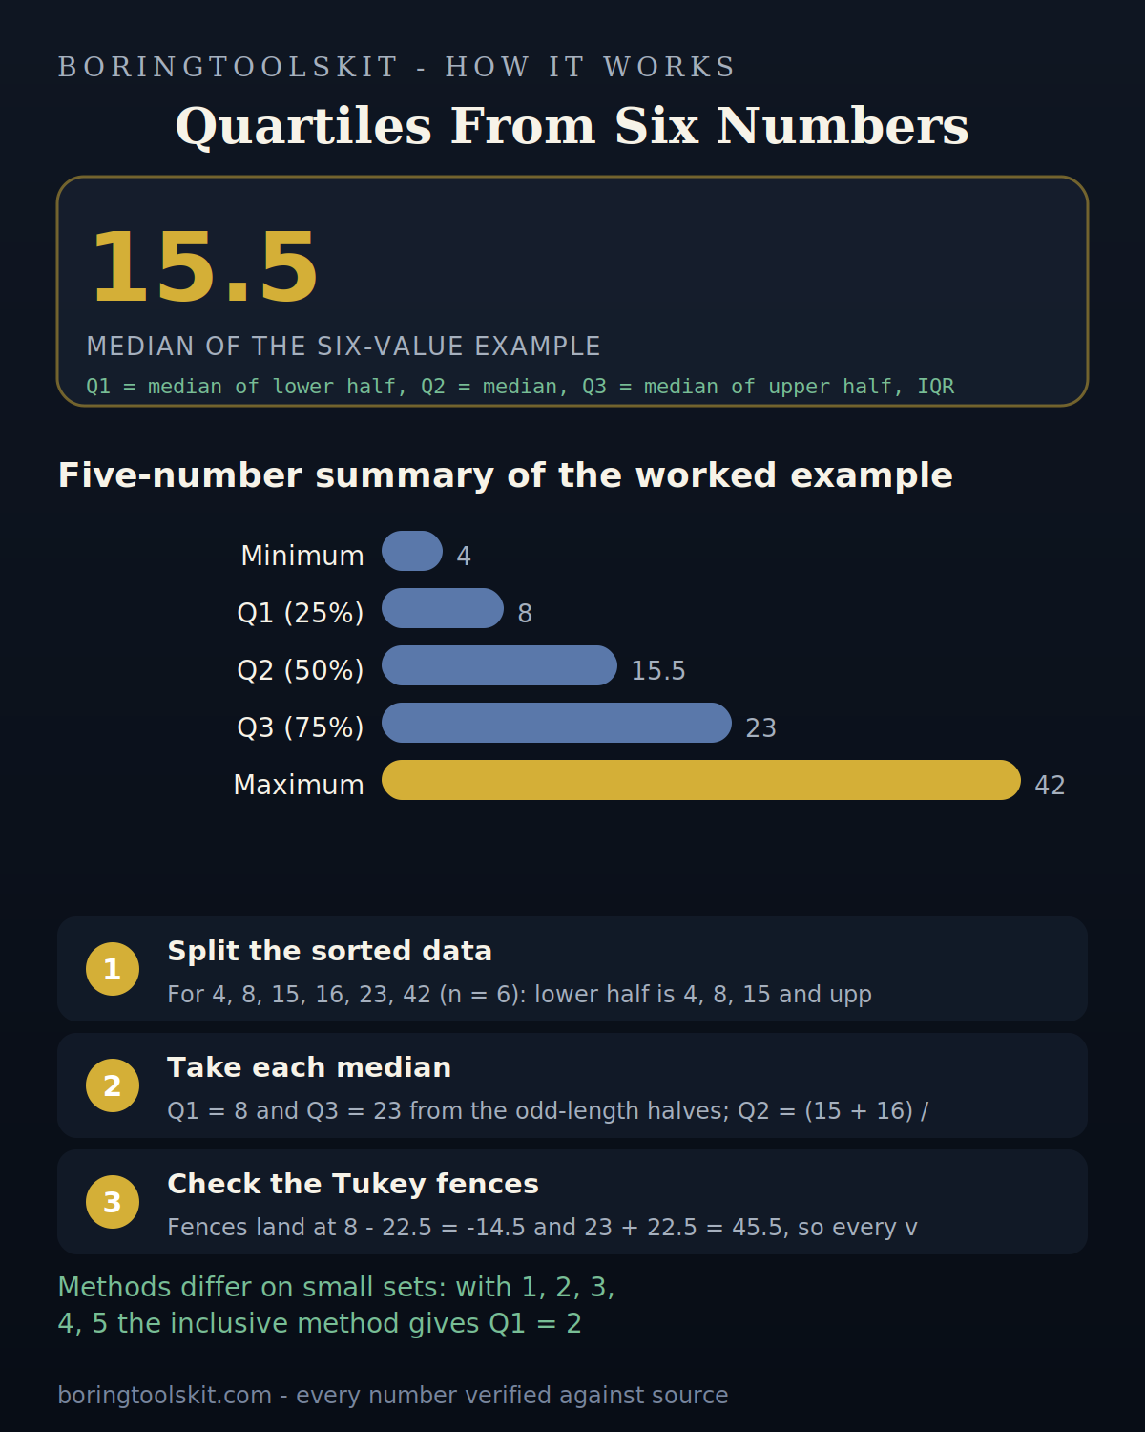Click the 'Five-number summary' section heading
Screen dimensions: 1145x1432
tap(506, 475)
